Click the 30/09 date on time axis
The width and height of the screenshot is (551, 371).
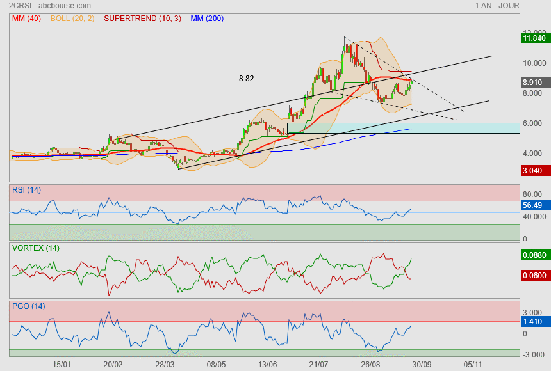tap(422, 364)
